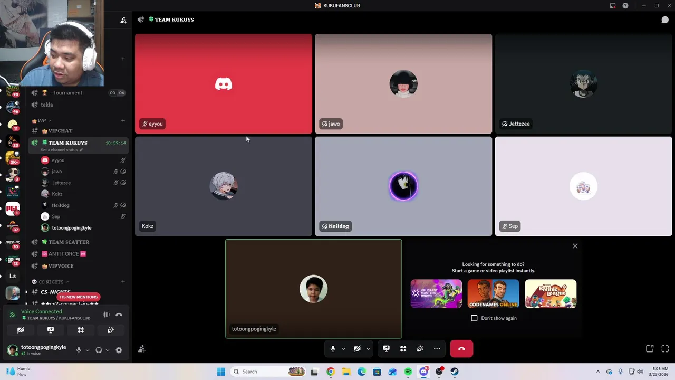Click the Windows taskbar Search box
Screen dimensions: 675x380
[x=268, y=372]
